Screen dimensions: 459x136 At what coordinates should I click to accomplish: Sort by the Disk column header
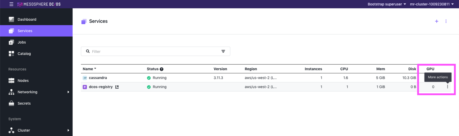pyautogui.click(x=412, y=69)
